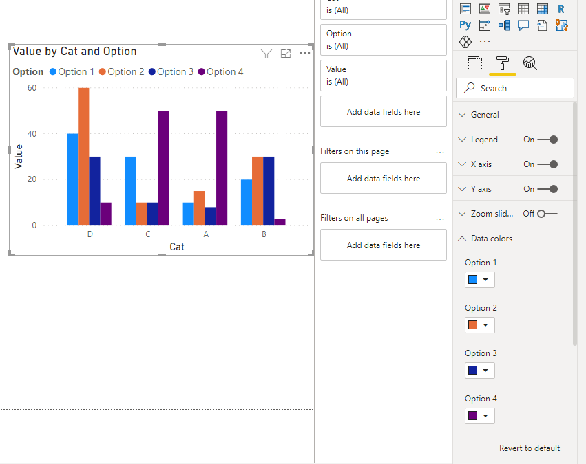Insert an ArcGIS map visual
The image size is (586, 464).
coord(562,25)
